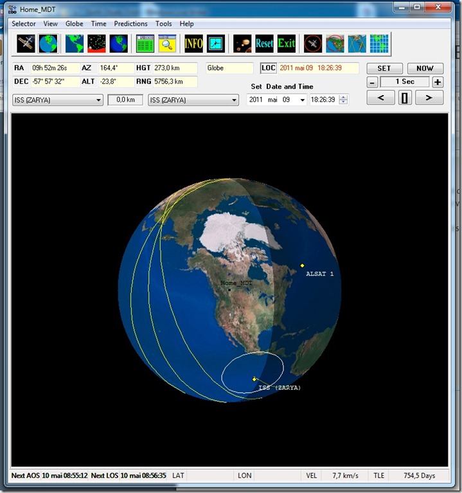The image size is (462, 493).
Task: Click the AZ value 164,4°
Action: 116,68
